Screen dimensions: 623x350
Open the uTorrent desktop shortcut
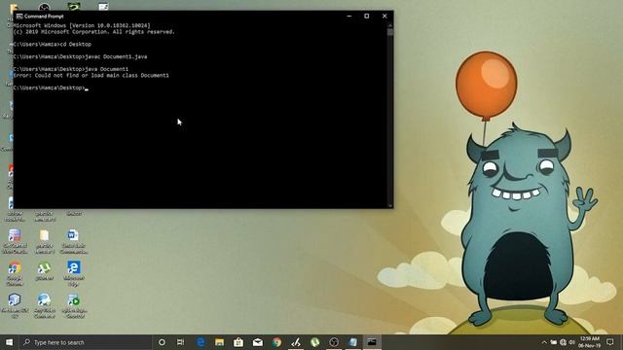(44, 268)
